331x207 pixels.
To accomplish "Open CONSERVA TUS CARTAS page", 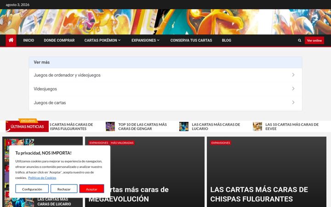I will point(191,40).
